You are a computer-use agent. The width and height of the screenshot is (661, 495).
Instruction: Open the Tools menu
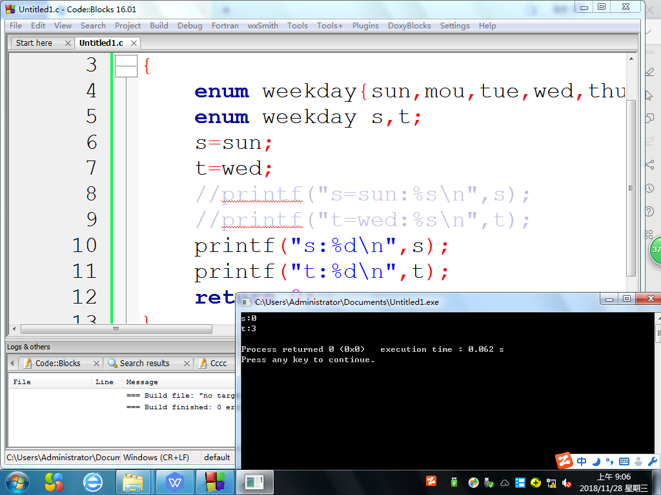coord(298,26)
